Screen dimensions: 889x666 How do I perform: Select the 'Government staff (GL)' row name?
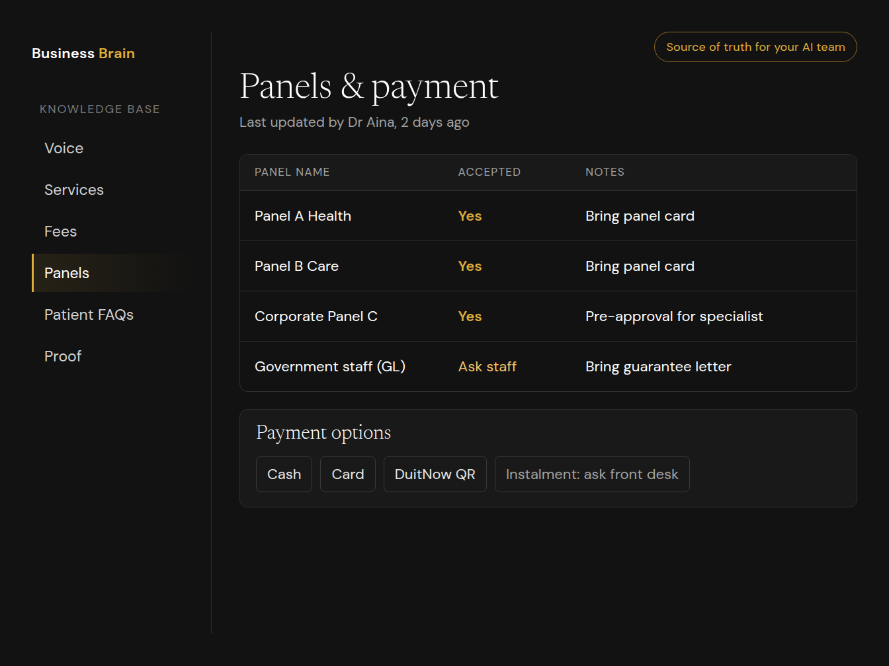coord(330,367)
